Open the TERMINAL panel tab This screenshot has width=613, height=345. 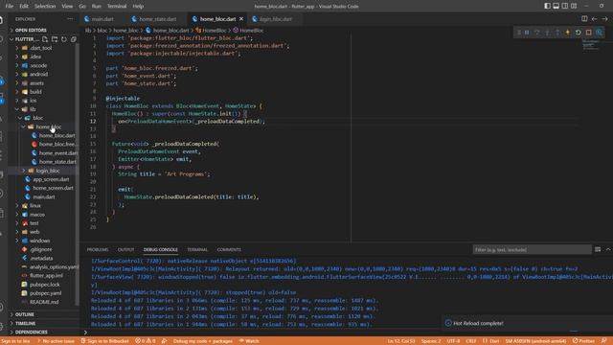(197, 249)
